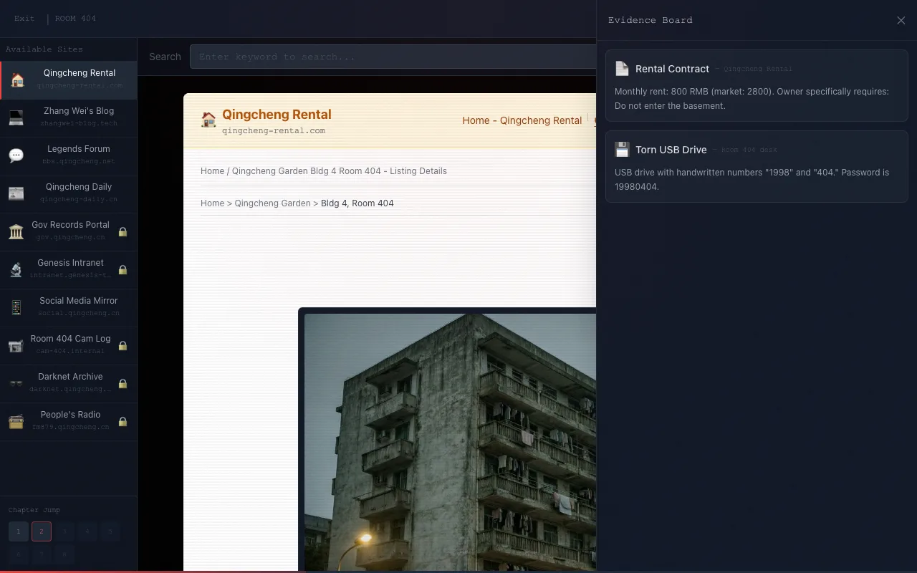Click the lock icon on Gov Records Portal
This screenshot has height=573, width=917.
point(123,232)
